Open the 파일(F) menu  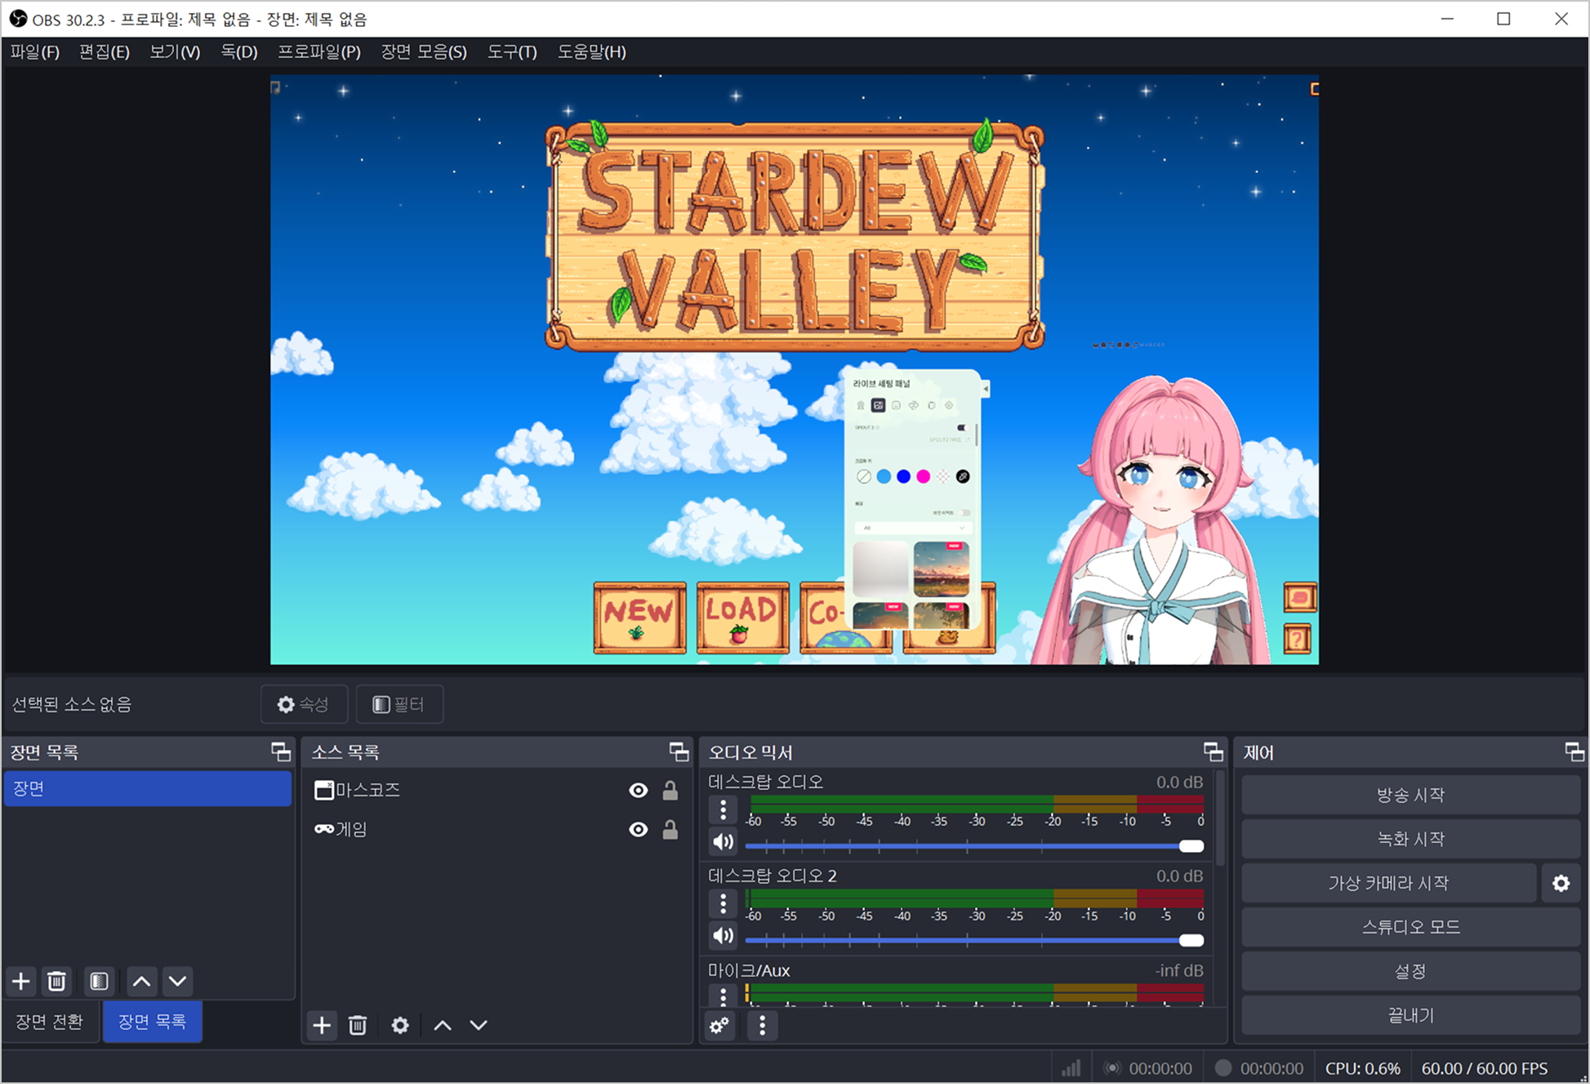pyautogui.click(x=35, y=52)
